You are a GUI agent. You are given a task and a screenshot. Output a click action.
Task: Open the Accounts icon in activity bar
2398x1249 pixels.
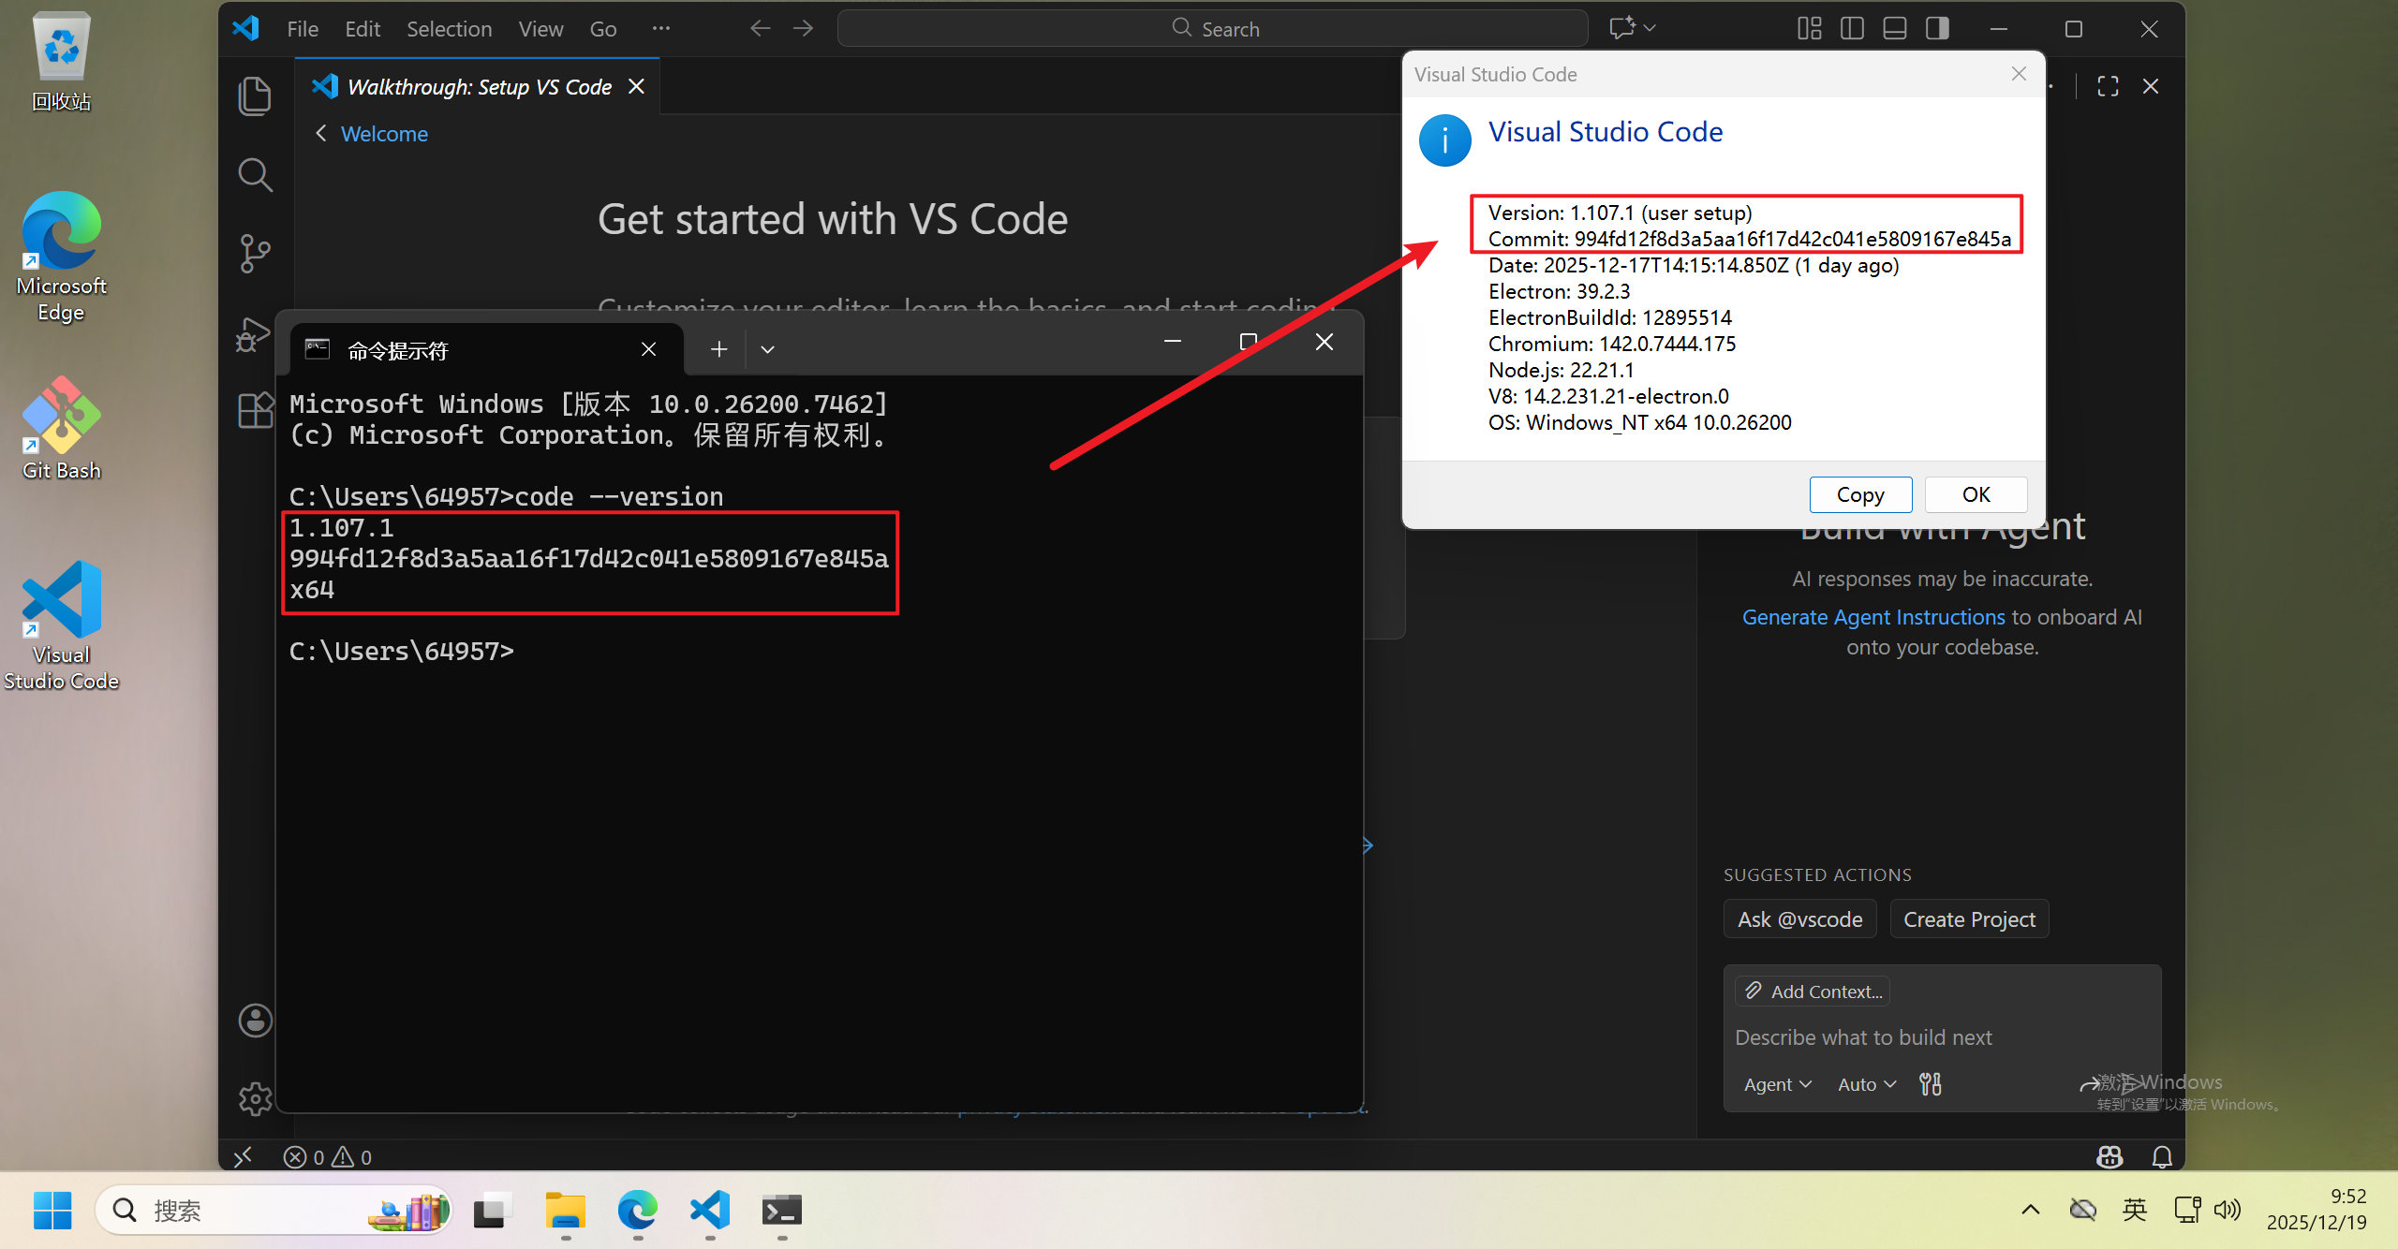tap(255, 1021)
